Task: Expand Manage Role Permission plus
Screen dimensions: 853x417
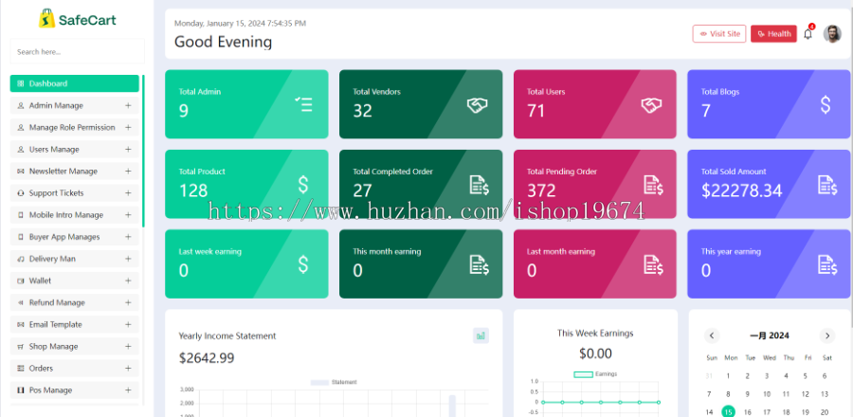Action: 128,127
